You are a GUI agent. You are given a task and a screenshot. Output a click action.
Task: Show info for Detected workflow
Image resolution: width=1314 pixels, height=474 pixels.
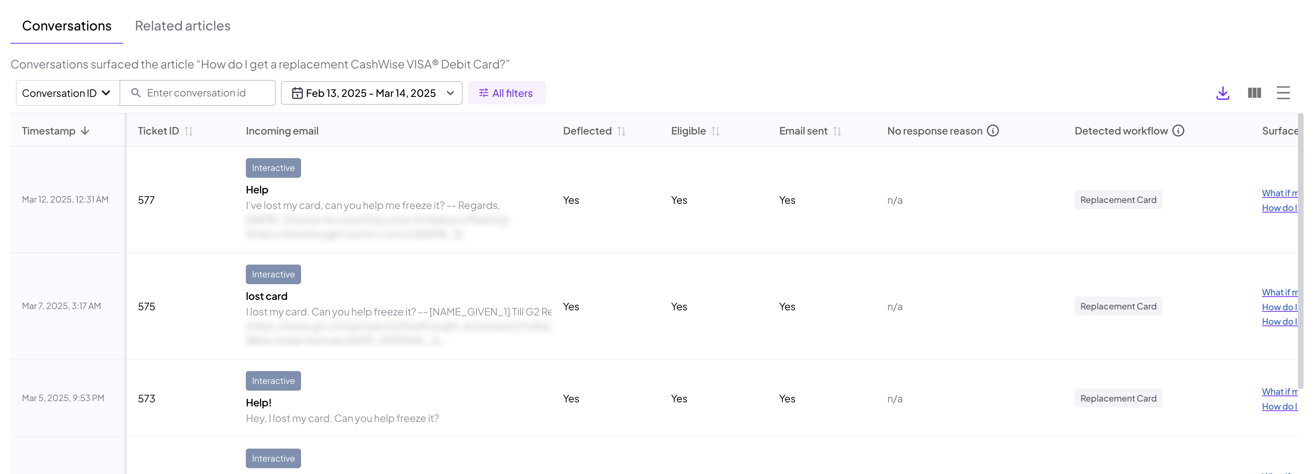coord(1178,131)
